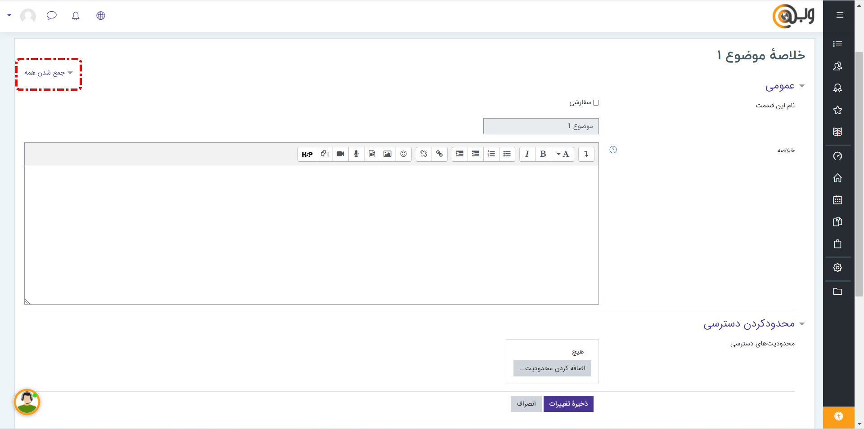Image resolution: width=864 pixels, height=429 pixels.
Task: Insert H5P content from editor toolbar
Action: tap(307, 154)
